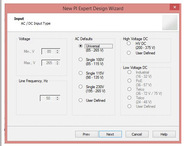Viewport: 187px width, 146px height.
Task: Increase the Max., V value with up arrow
Action: click(x=58, y=62)
